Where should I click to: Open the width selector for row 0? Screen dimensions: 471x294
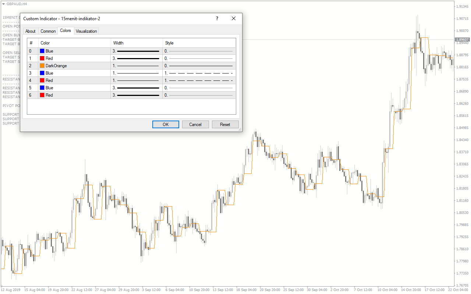point(137,51)
